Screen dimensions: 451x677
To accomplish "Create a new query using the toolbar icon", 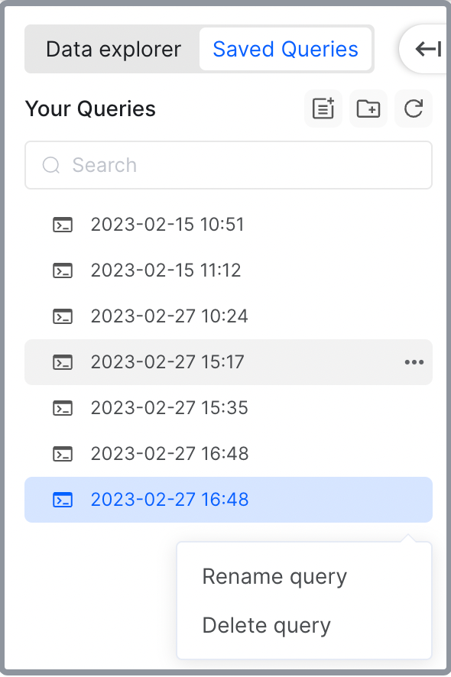I will [323, 109].
